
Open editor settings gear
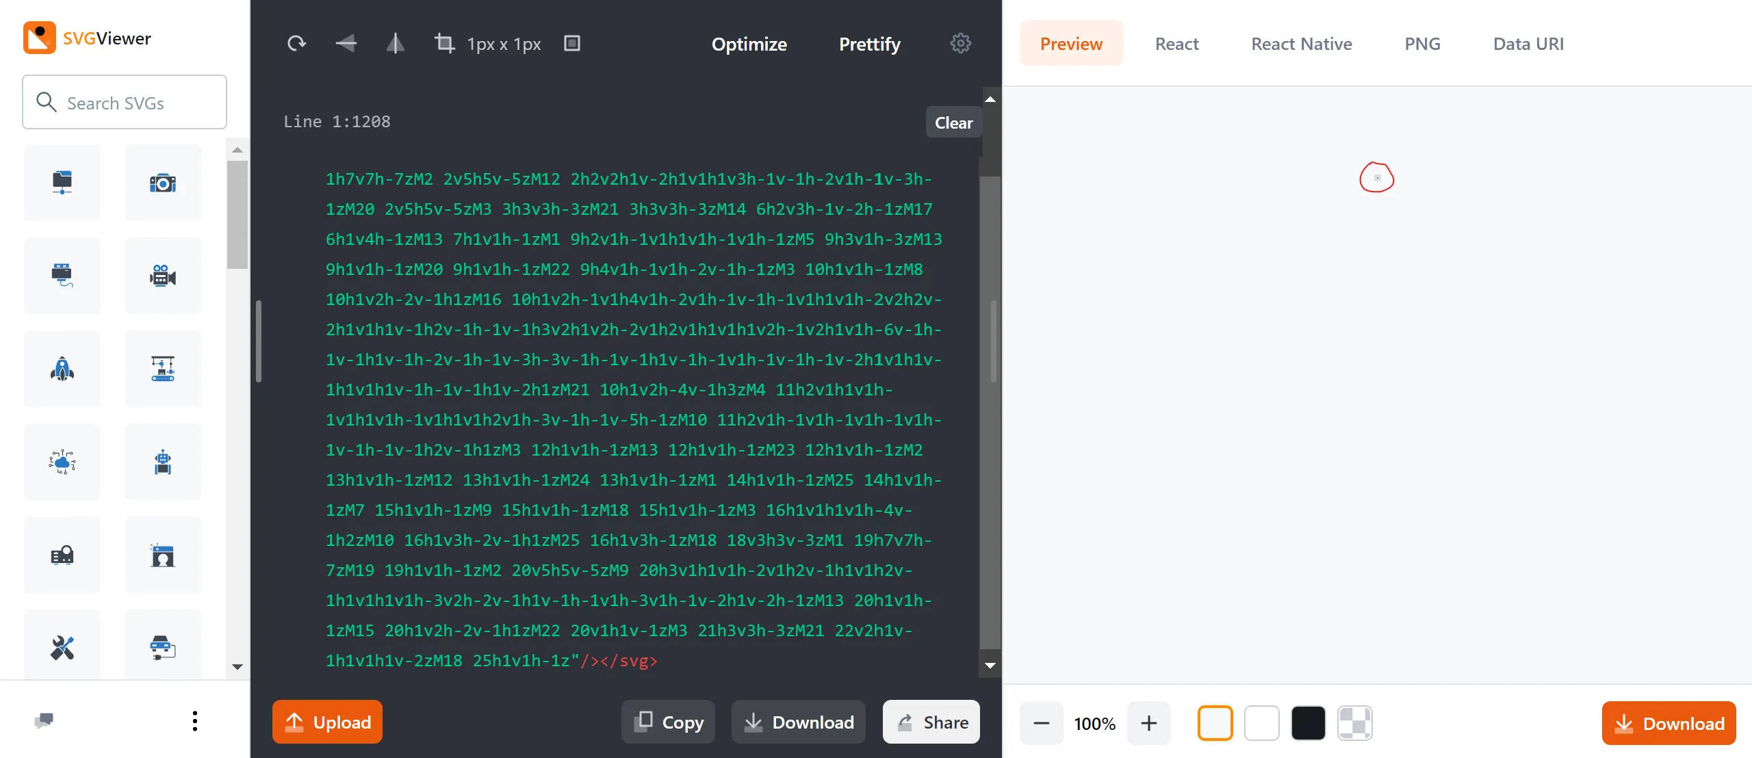click(960, 44)
